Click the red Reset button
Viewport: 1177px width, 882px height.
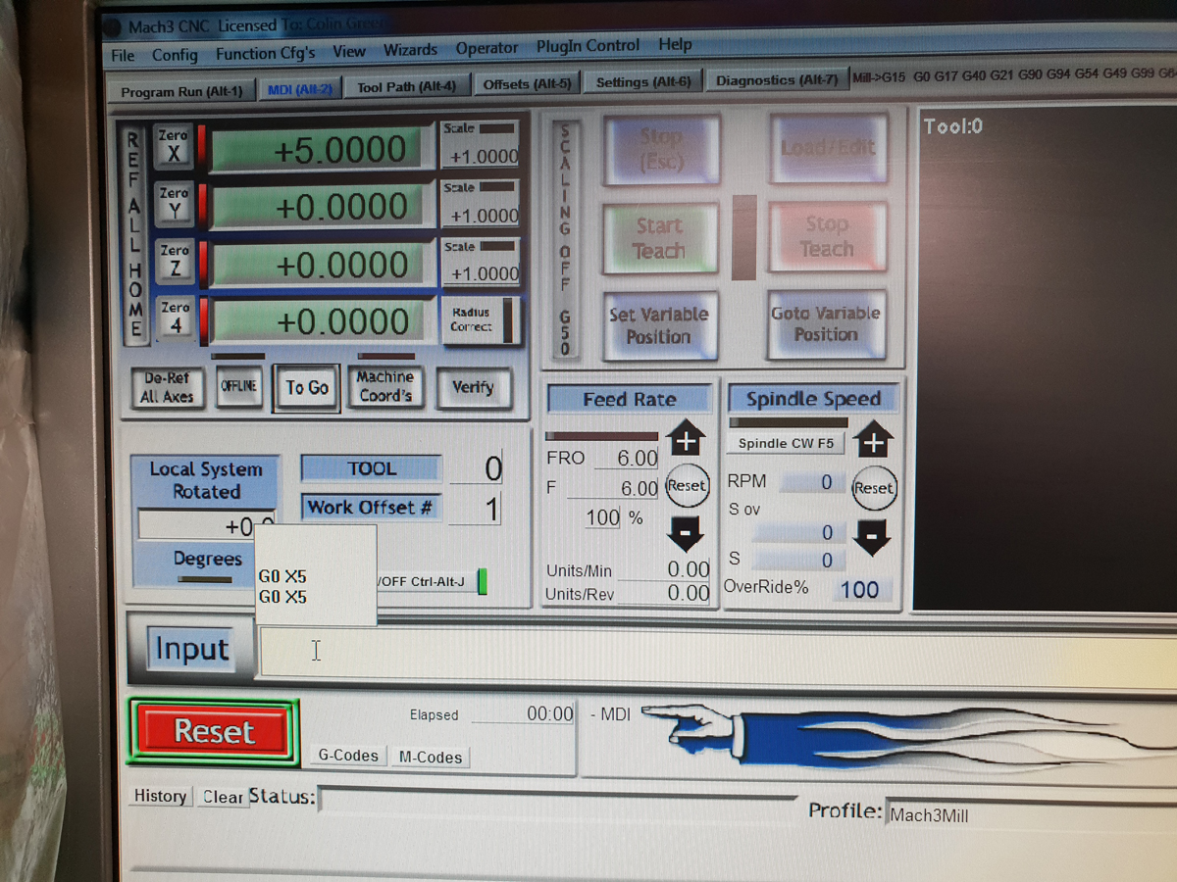tap(214, 731)
